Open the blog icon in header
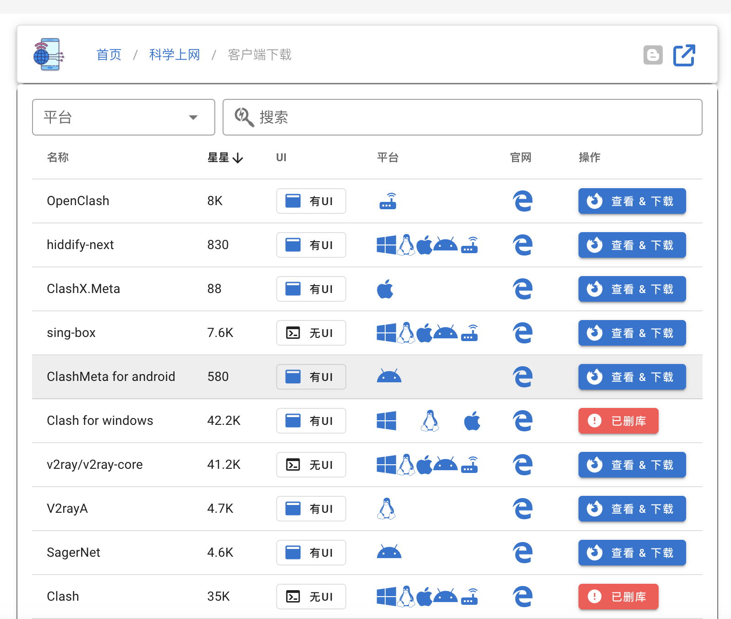This screenshot has width=731, height=619. [x=653, y=55]
